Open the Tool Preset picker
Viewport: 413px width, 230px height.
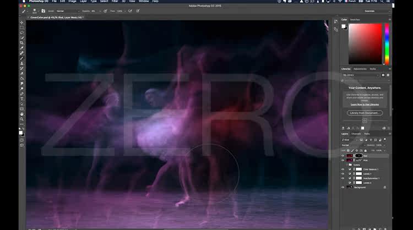(x=24, y=11)
